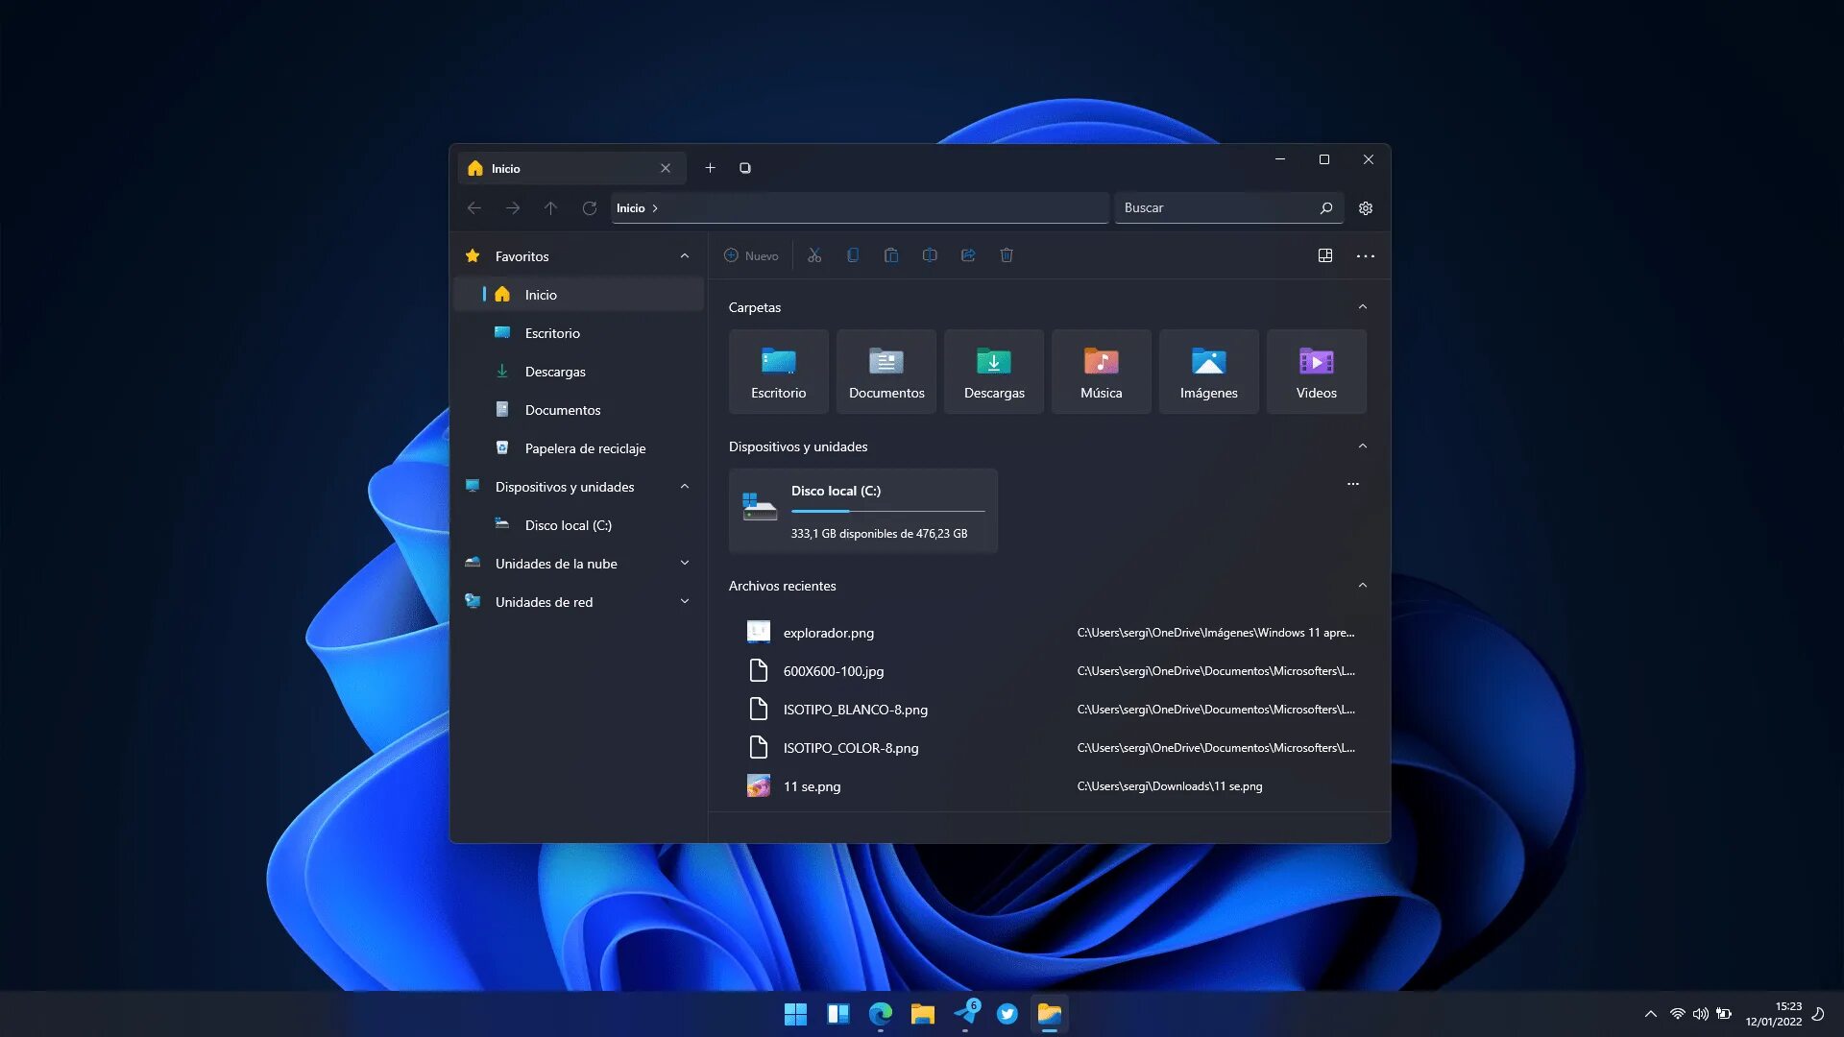The image size is (1844, 1037).
Task: Click the Rename icon in toolbar
Action: click(x=930, y=255)
